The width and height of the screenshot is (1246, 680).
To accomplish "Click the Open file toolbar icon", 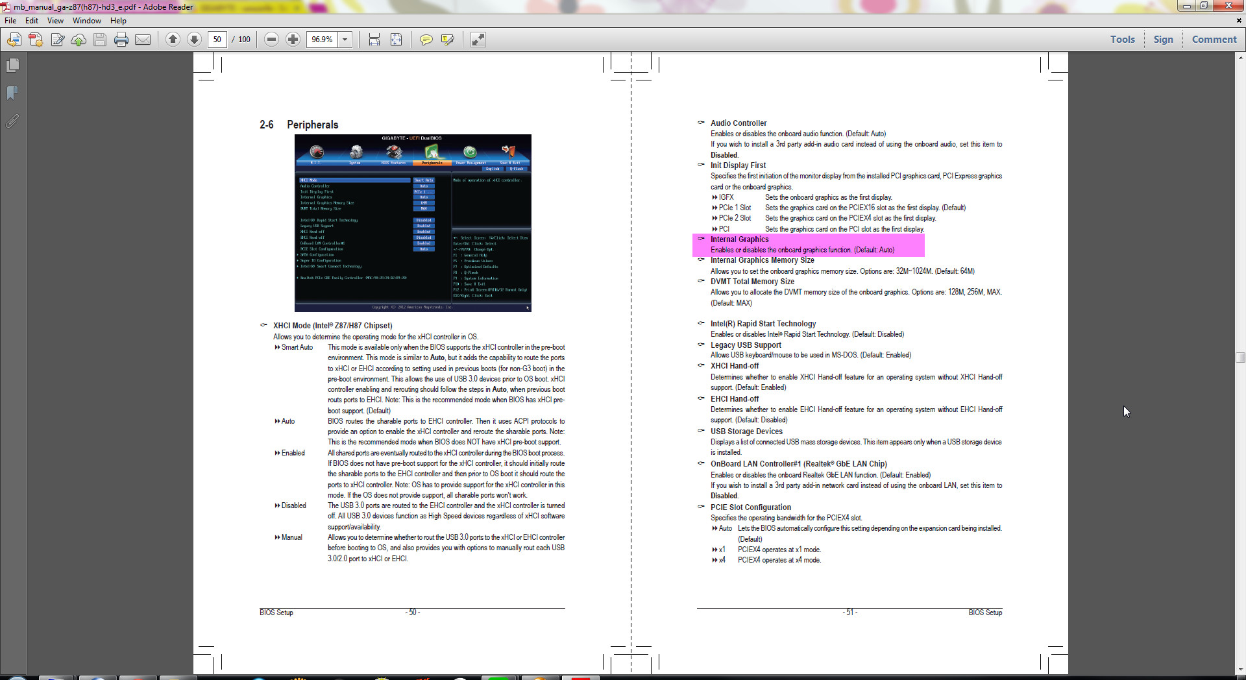I will [x=14, y=40].
